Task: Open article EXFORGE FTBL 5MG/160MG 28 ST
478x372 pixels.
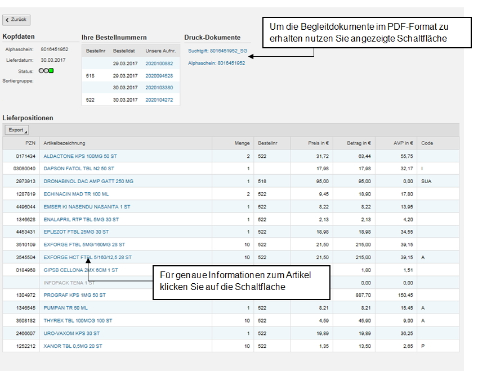Action: (84, 244)
